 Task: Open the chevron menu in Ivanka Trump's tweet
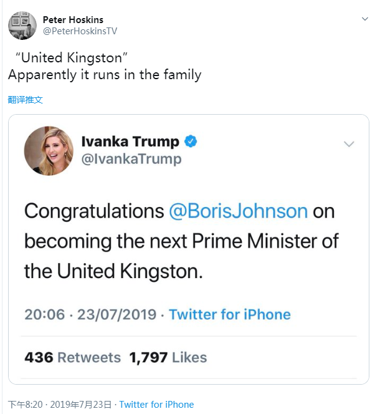349,144
